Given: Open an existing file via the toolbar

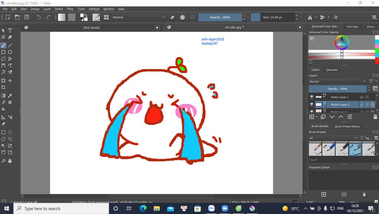Looking at the screenshot, I should point(17,17).
